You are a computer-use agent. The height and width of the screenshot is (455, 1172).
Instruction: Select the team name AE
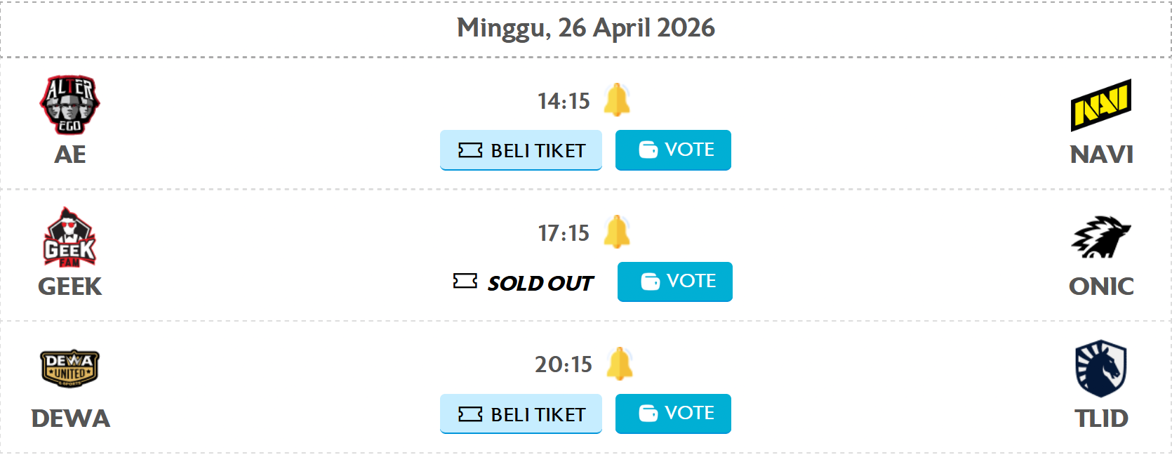tap(70, 155)
